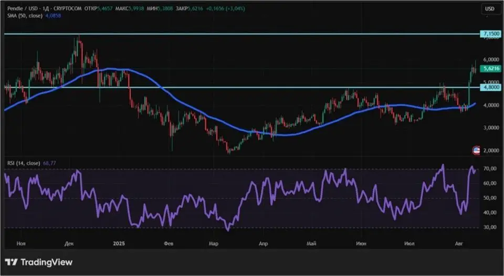
Task: Click the Мар label on time axis
Action: pos(214,243)
